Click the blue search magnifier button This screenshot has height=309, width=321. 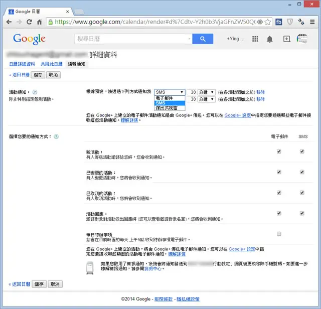tap(203, 39)
